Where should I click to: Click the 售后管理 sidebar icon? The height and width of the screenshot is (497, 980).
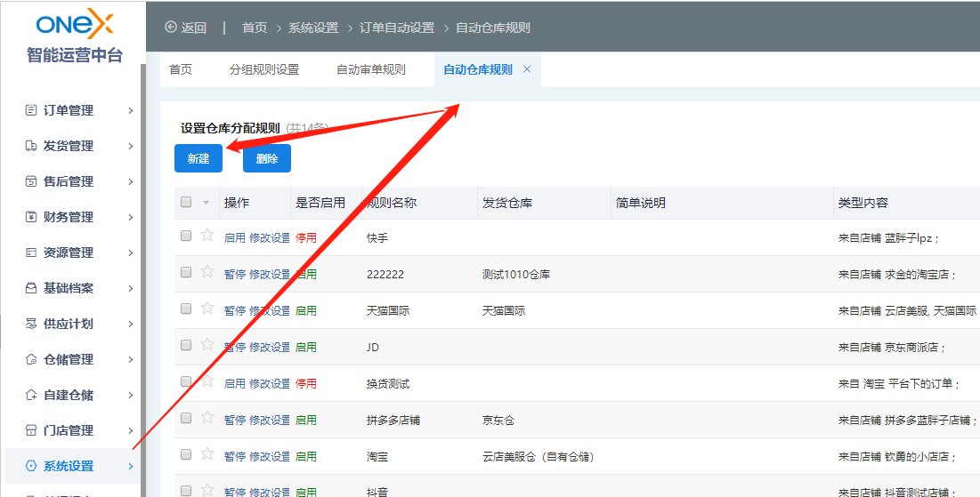click(x=30, y=181)
